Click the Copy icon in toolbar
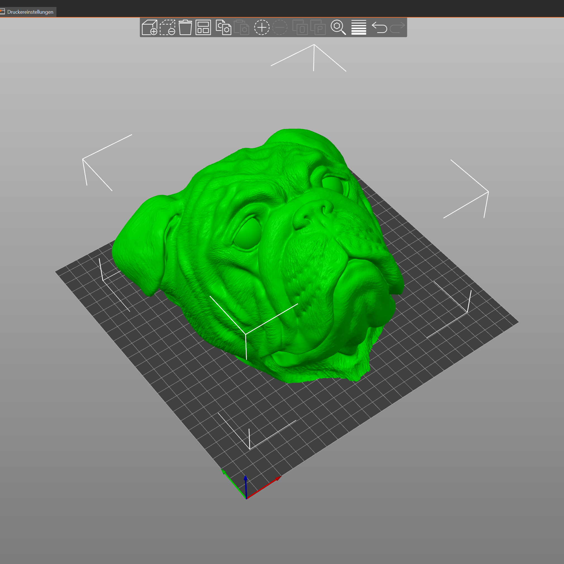Image resolution: width=564 pixels, height=564 pixels. (x=223, y=27)
